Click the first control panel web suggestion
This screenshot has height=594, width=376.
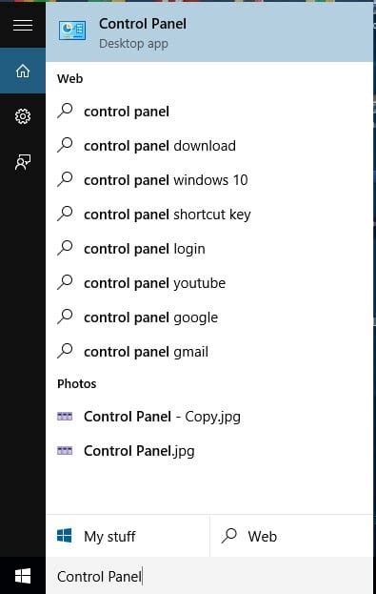[209, 112]
